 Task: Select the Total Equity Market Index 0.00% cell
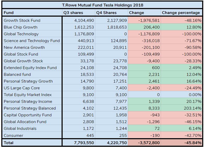tap(195, 95)
